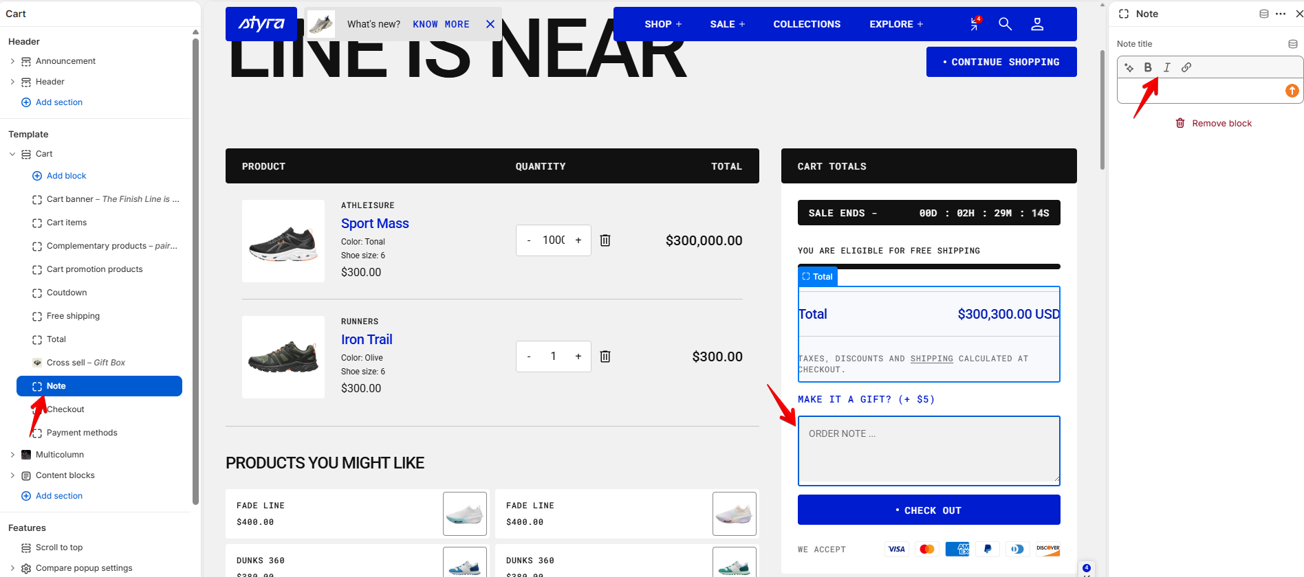
Task: Click KNOW MORE link in announcement
Action: 441,24
